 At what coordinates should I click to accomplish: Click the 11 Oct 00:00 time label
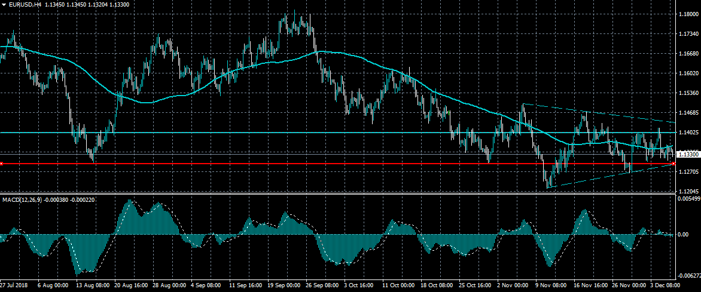[x=399, y=285]
